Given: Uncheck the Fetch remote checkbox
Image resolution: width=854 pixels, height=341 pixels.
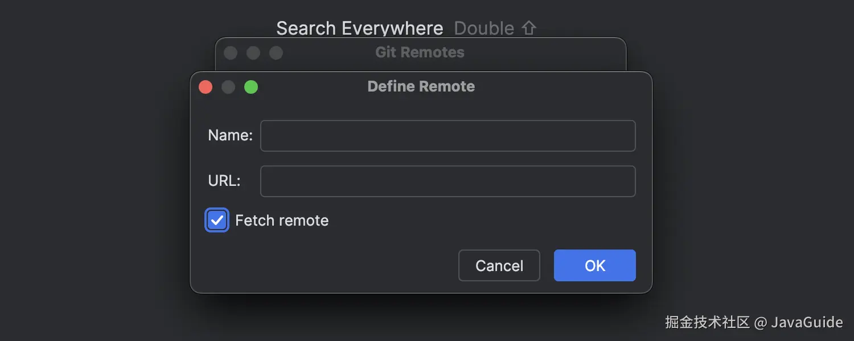Looking at the screenshot, I should click(217, 221).
